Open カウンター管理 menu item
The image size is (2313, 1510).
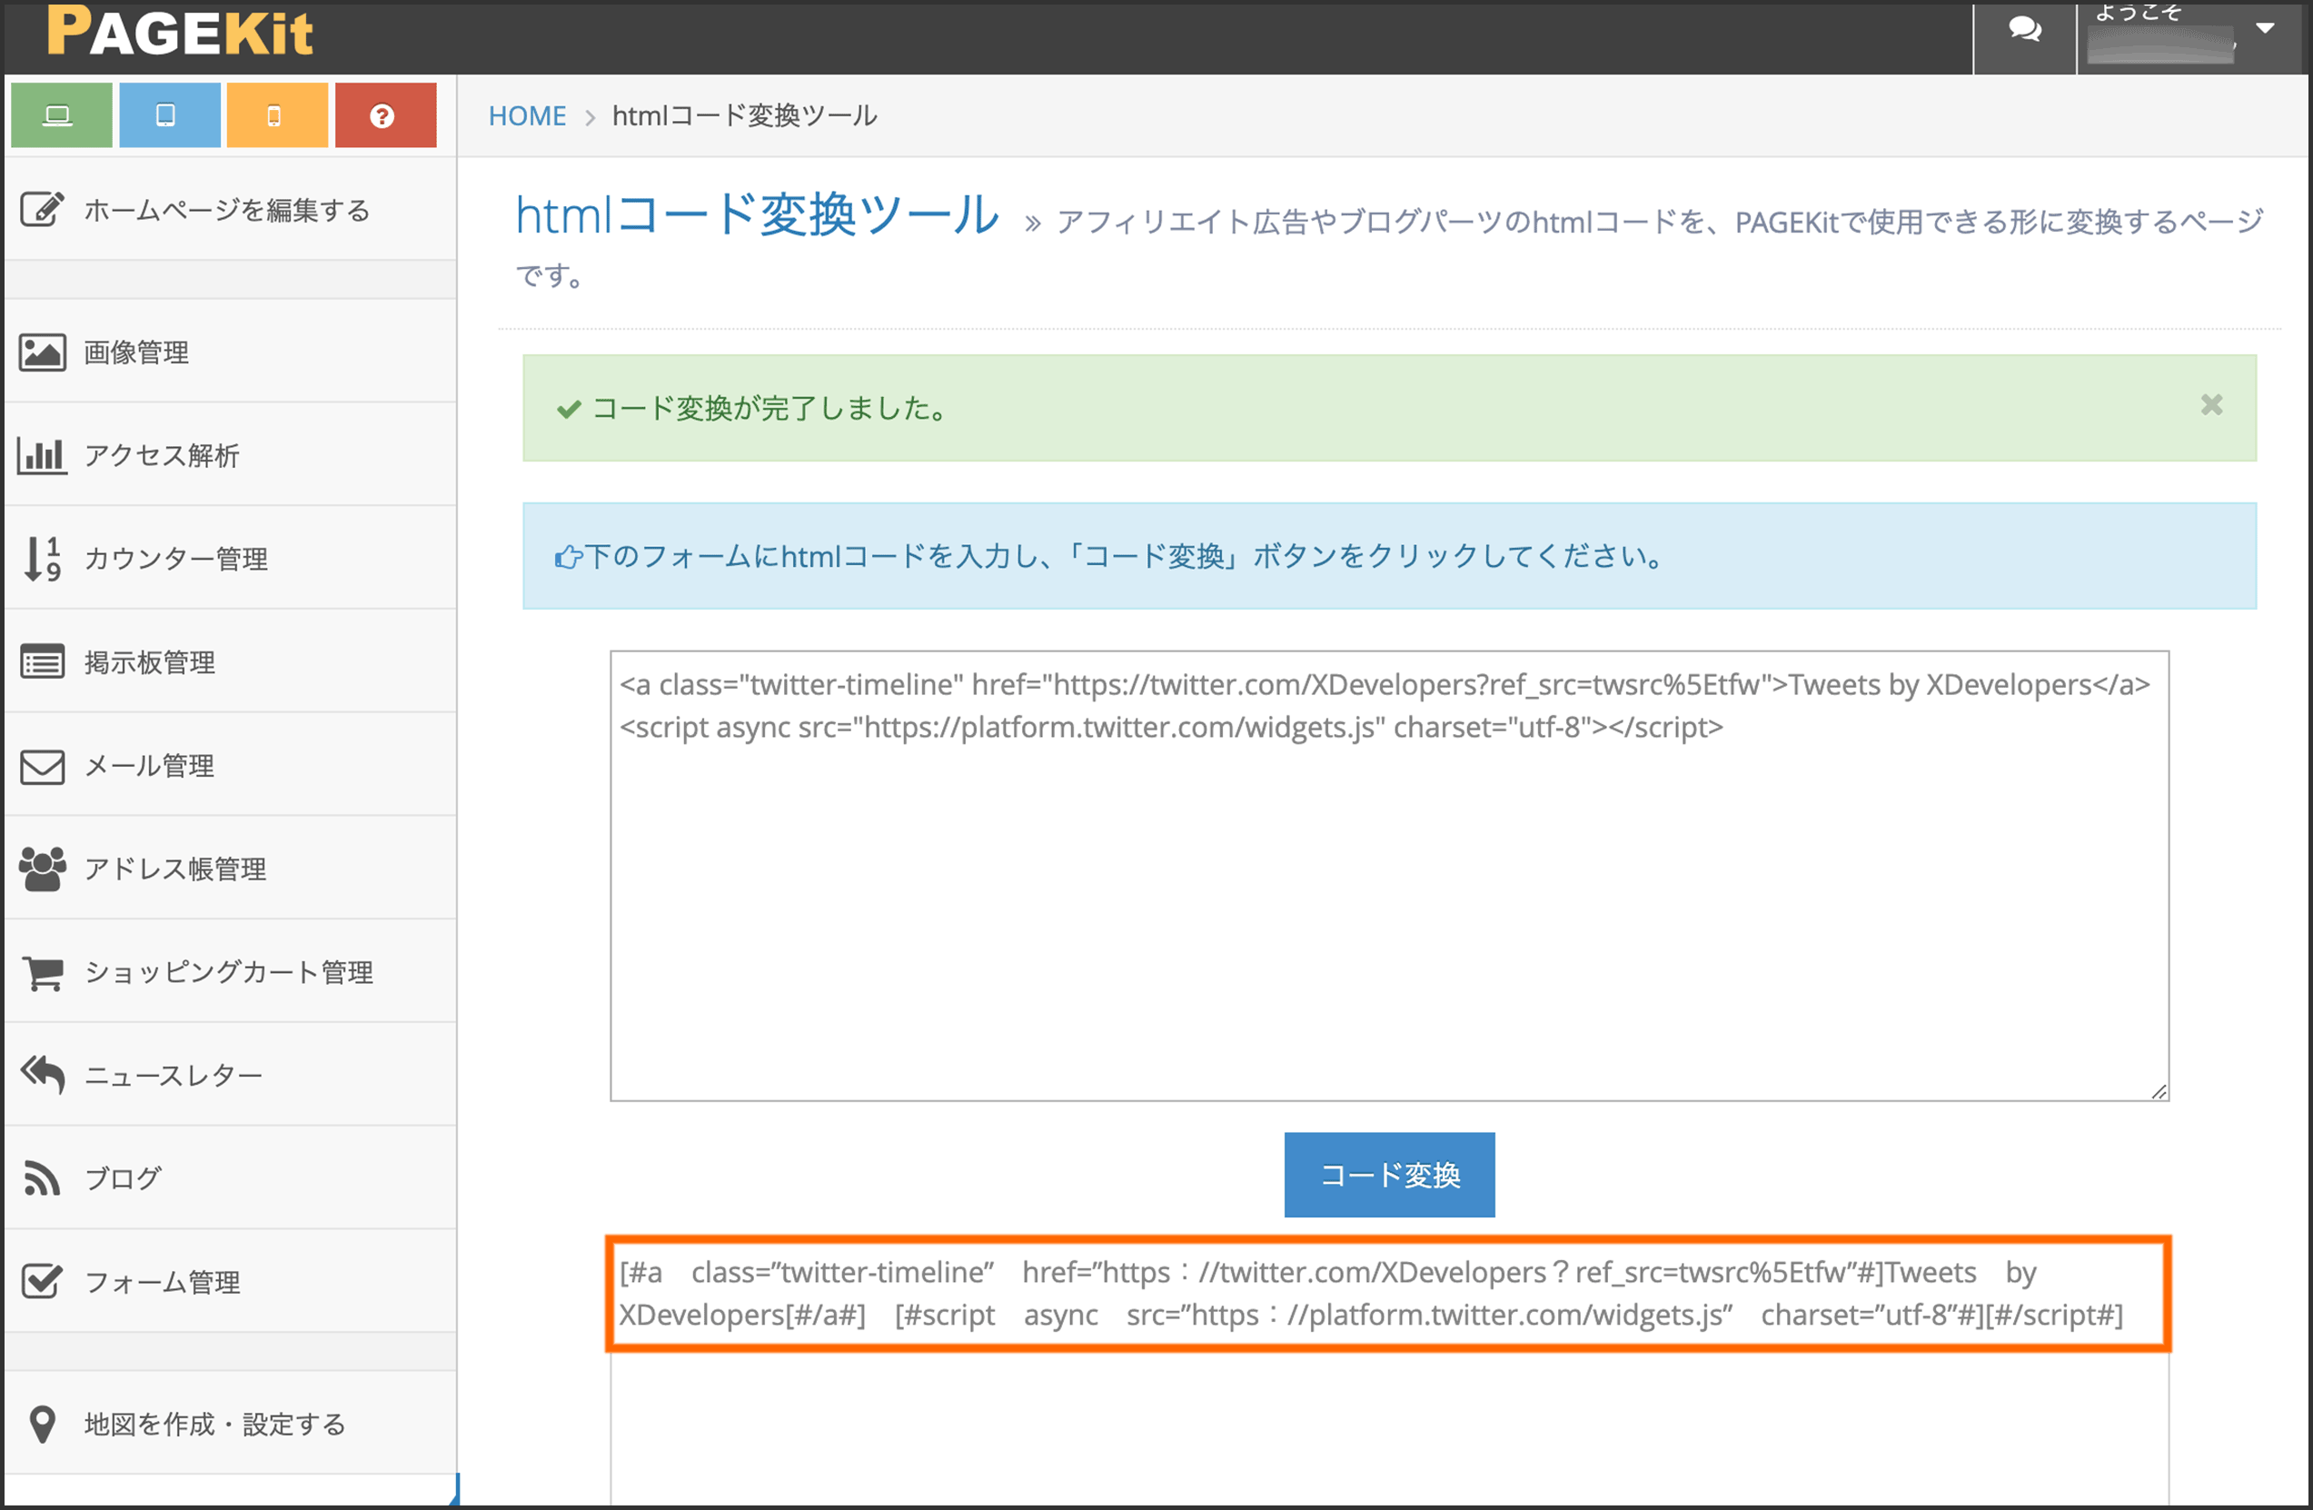point(231,559)
